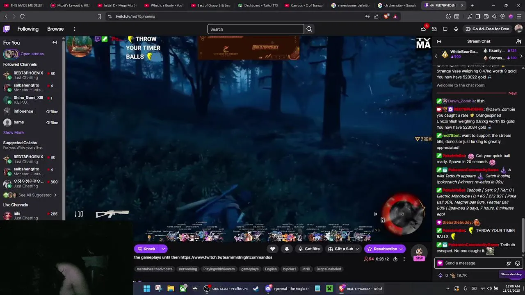Go to next top gifters leaderboard
The image size is (525, 295).
[x=521, y=56]
